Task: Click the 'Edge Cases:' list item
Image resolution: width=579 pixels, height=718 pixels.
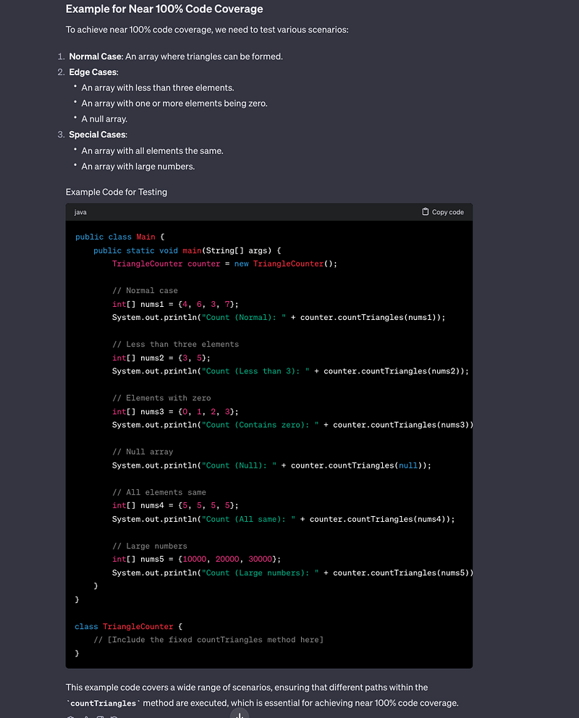Action: [x=94, y=72]
